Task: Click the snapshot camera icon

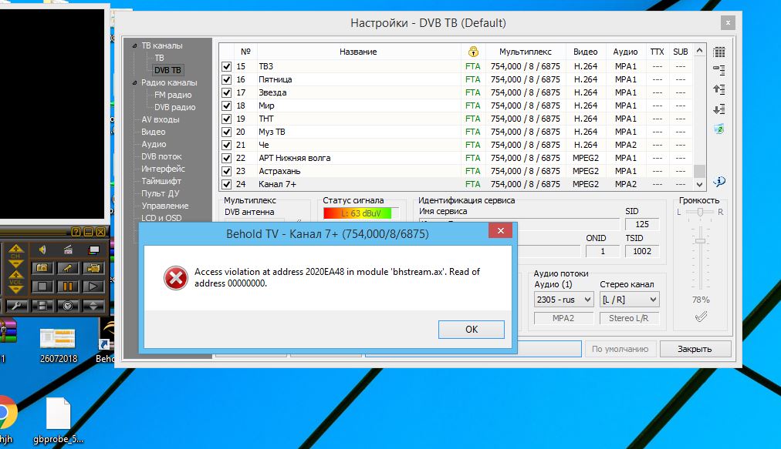Action: (x=43, y=268)
